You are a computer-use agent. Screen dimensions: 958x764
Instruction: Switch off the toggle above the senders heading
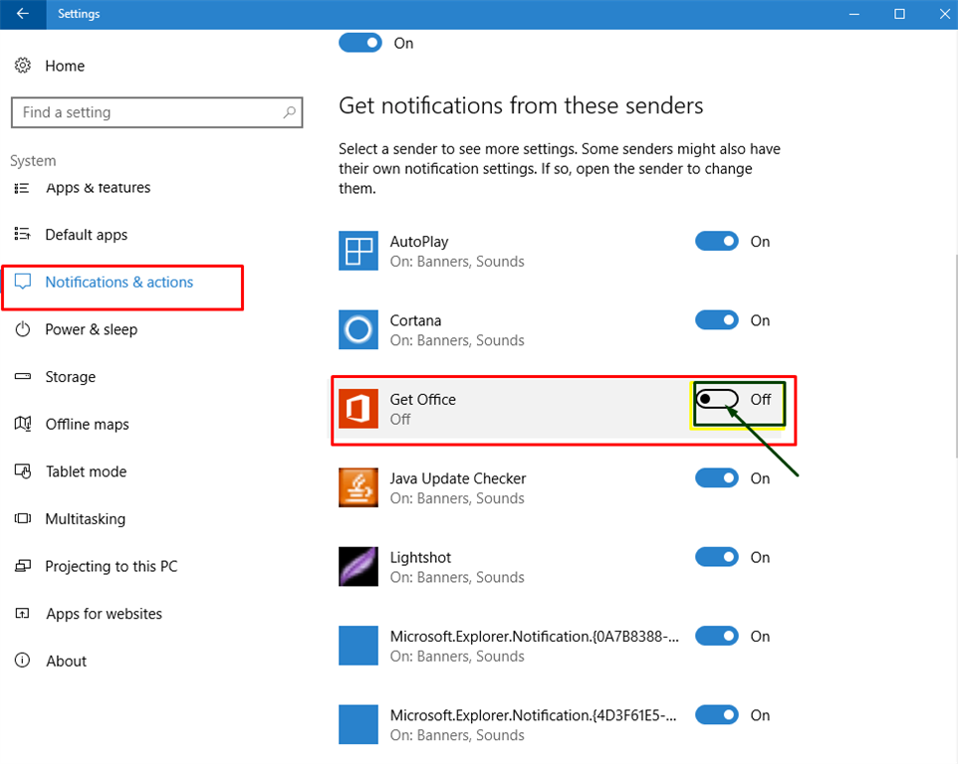[360, 43]
